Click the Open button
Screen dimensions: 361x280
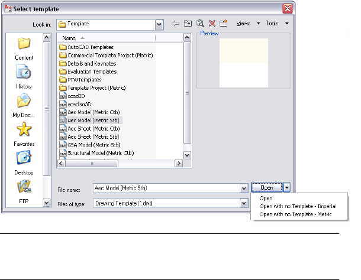(x=267, y=188)
